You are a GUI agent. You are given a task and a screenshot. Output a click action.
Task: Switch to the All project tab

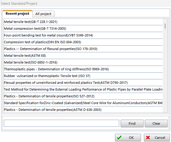[44, 14]
